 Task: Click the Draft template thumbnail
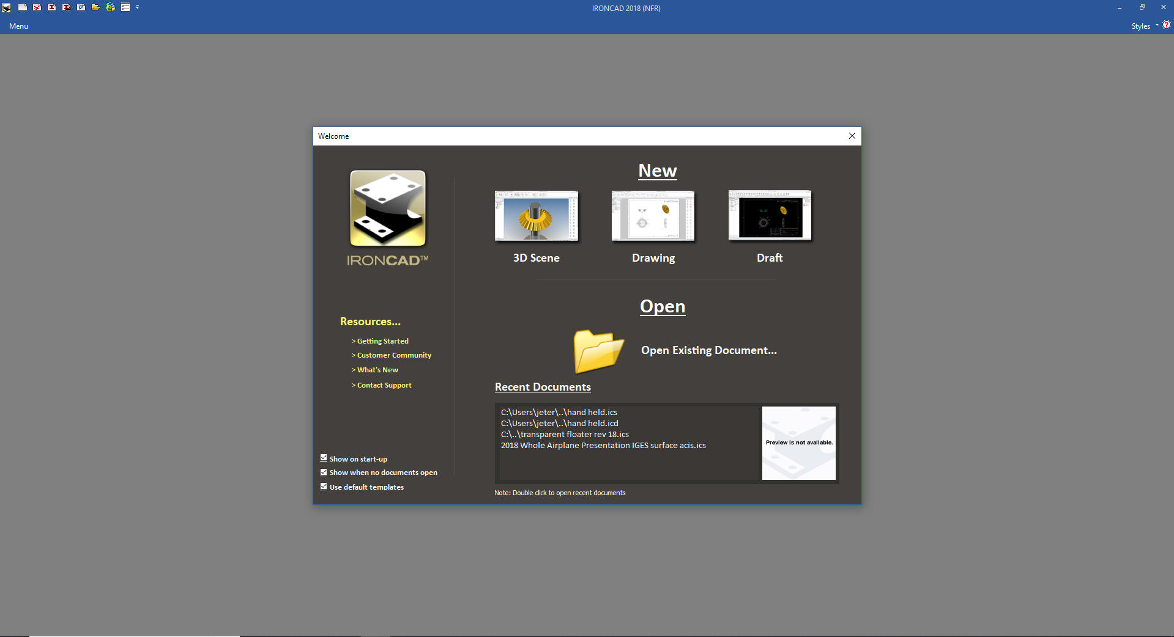click(770, 216)
